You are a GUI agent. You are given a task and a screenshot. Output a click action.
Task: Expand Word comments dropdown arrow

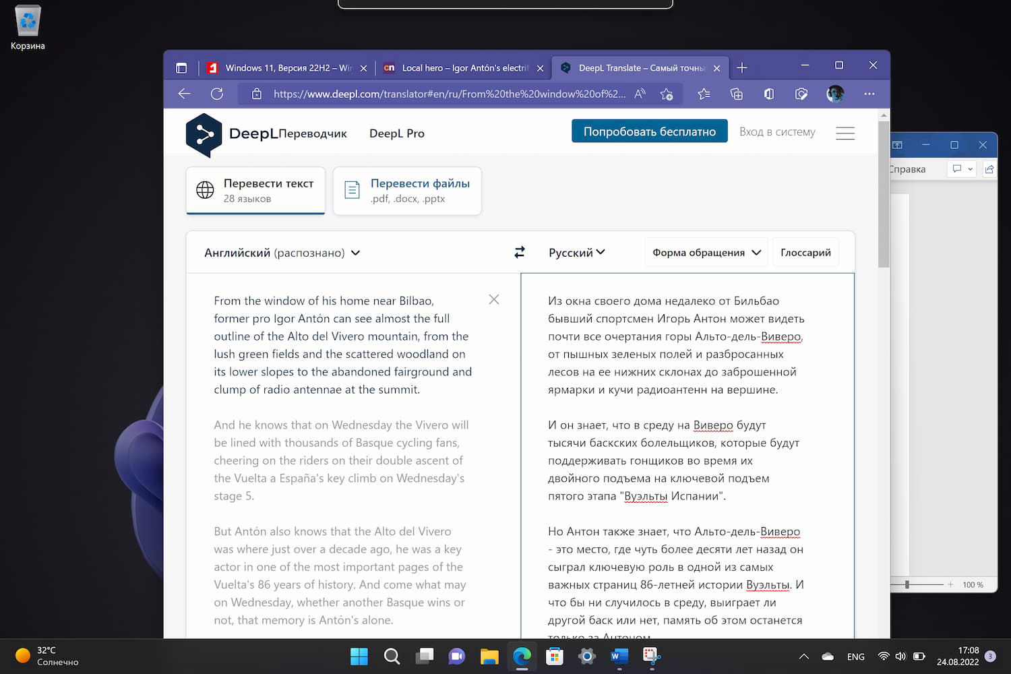[x=970, y=169]
